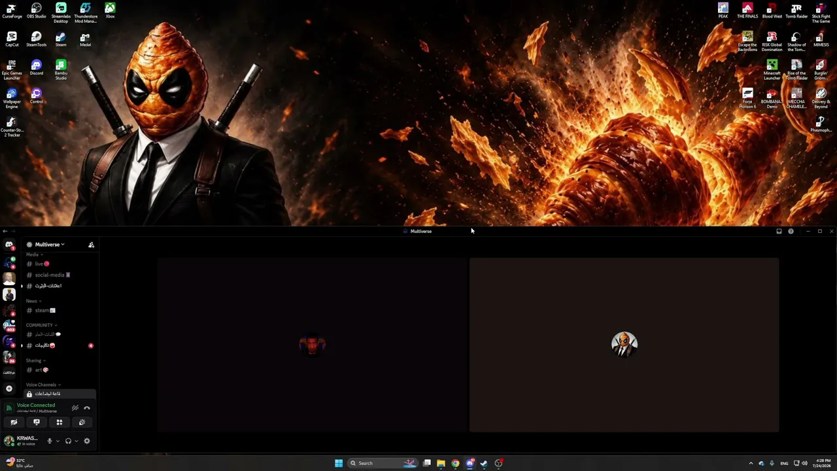Image resolution: width=837 pixels, height=471 pixels.
Task: Open the Windows Start menu
Action: [x=339, y=463]
